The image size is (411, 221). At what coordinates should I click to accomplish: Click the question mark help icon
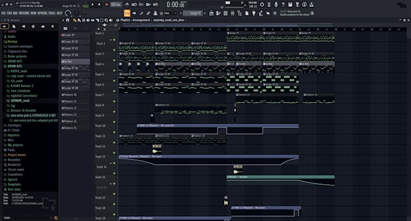(x=283, y=4)
